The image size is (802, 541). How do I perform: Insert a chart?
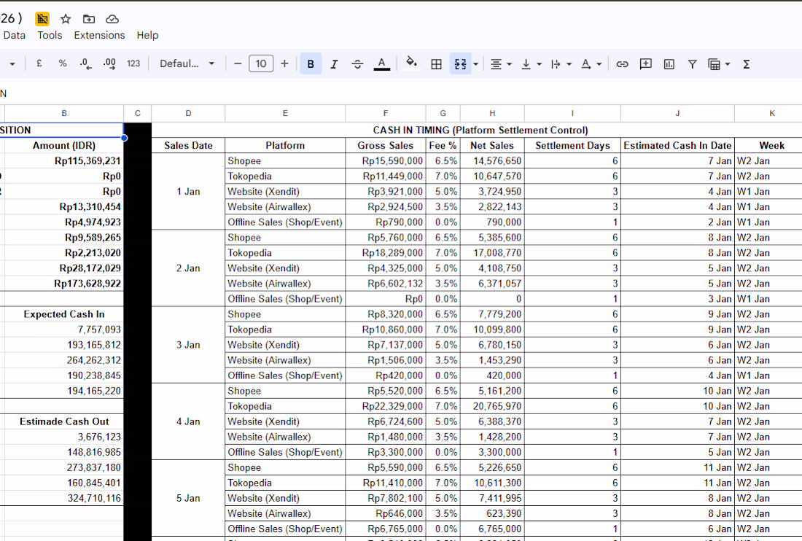click(669, 64)
